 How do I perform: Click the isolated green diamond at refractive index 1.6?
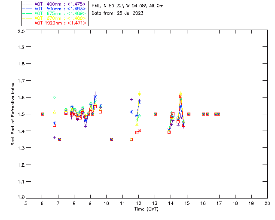tap(55, 98)
